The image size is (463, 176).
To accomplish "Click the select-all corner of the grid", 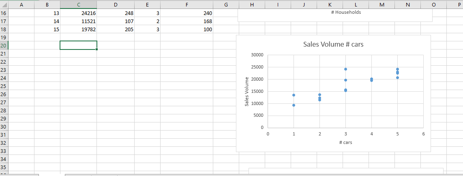I will click(x=4, y=4).
